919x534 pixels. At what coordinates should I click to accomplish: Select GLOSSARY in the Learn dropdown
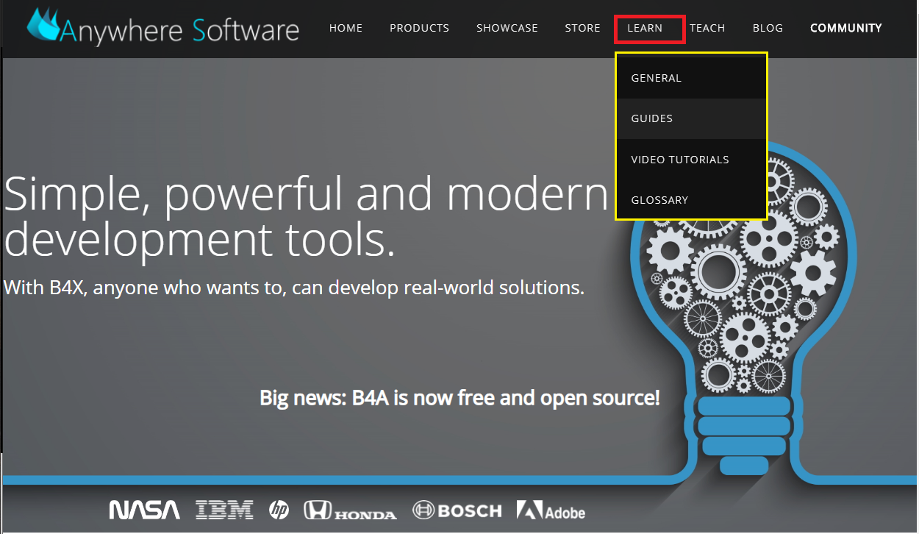(692, 199)
